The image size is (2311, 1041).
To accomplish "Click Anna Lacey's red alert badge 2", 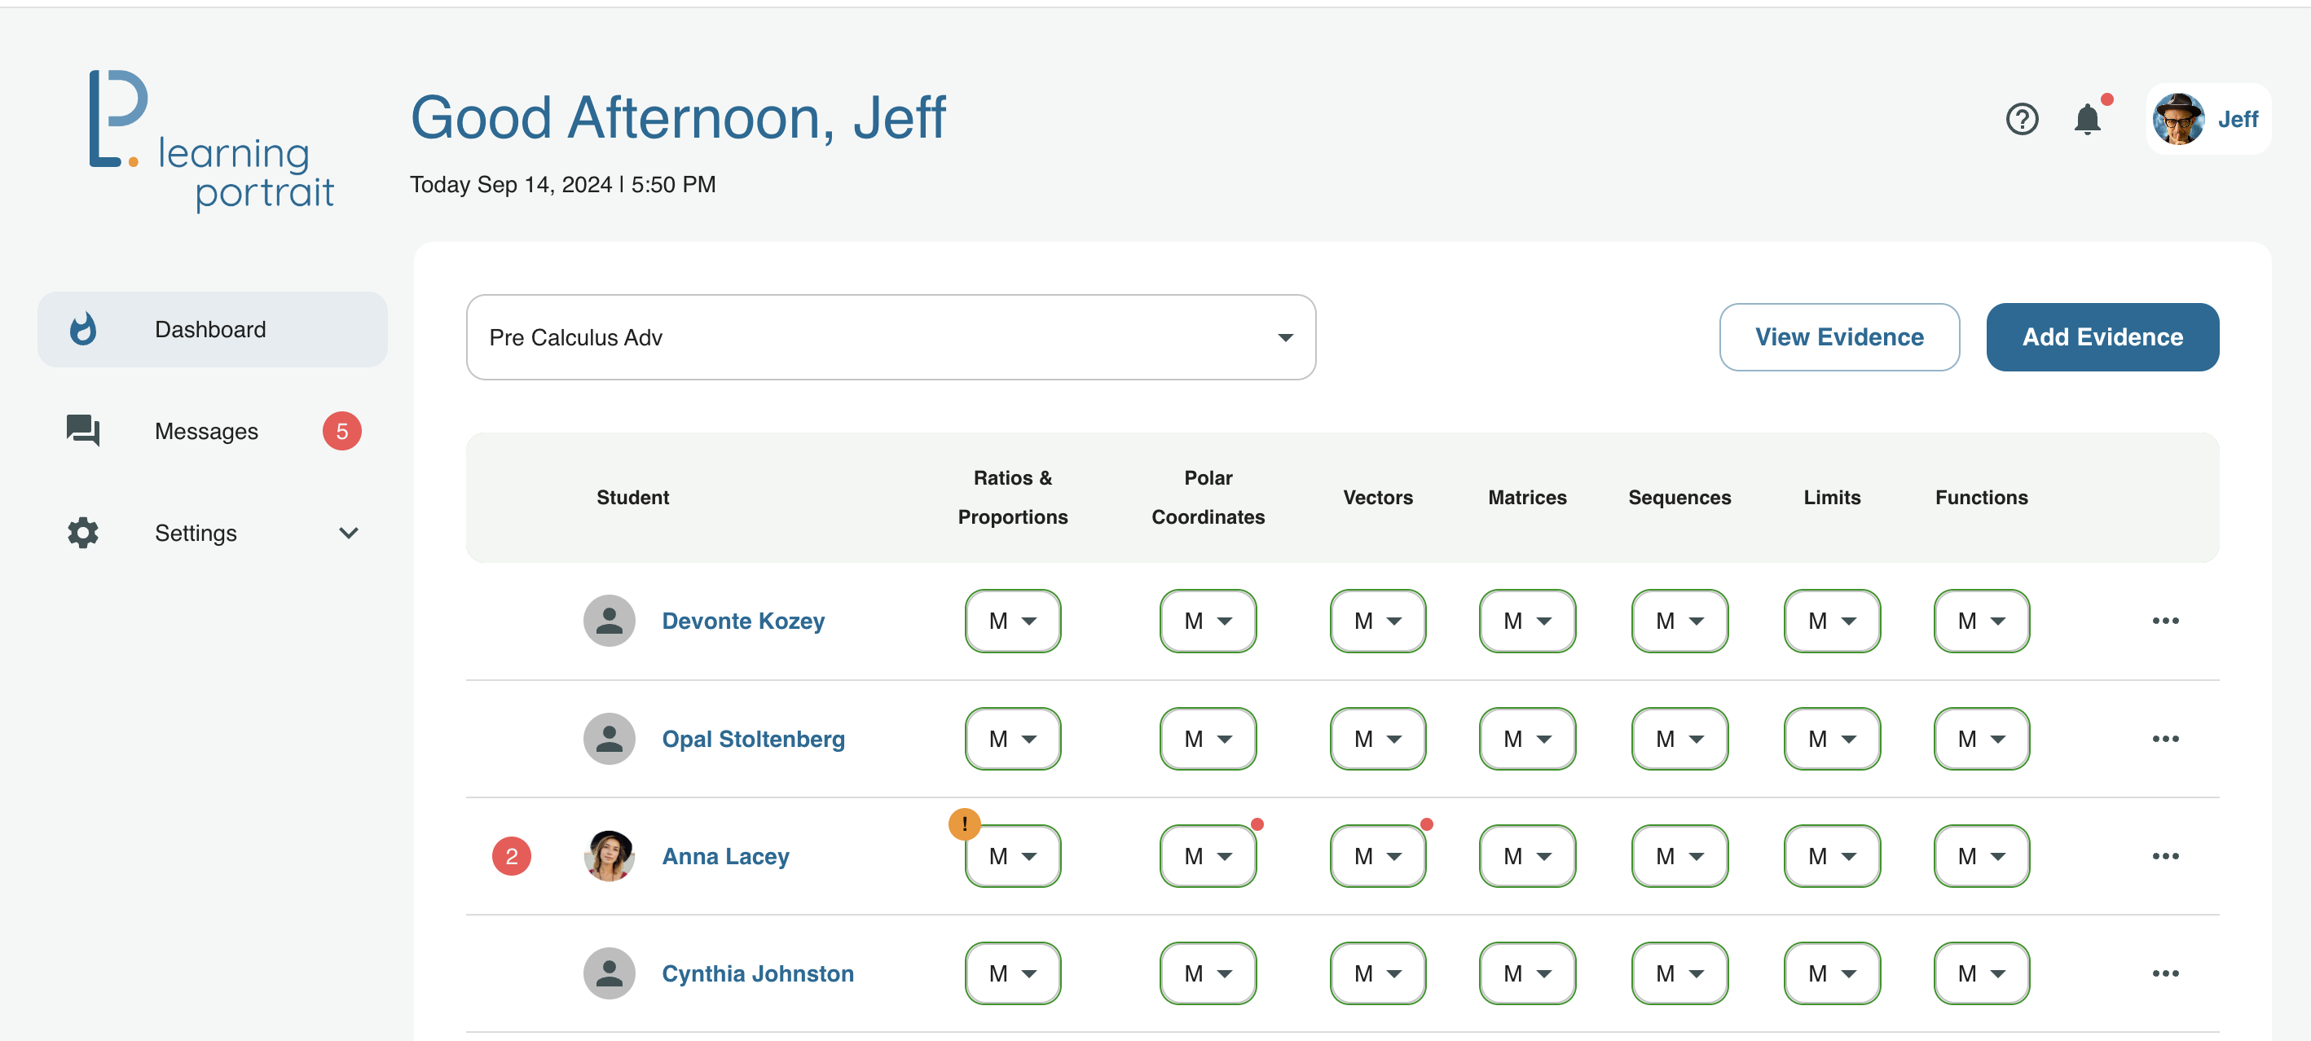I will tap(512, 856).
